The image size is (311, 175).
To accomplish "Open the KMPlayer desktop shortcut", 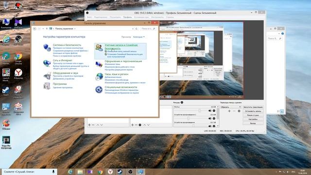I will click(18, 24).
